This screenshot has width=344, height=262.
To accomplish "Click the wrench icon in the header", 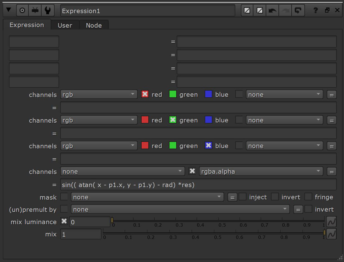I will [x=48, y=10].
